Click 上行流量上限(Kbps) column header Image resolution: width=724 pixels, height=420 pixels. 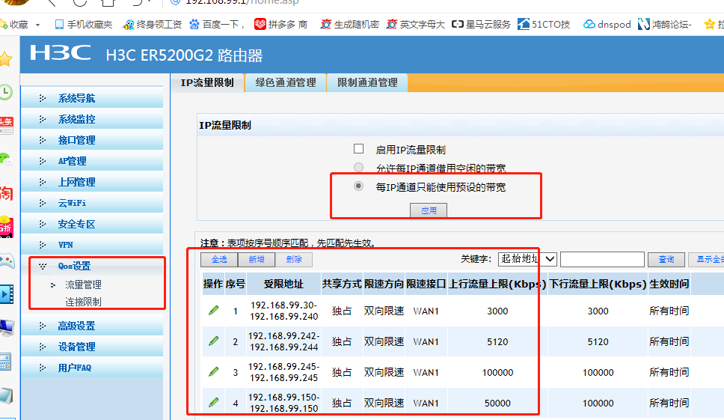tap(497, 284)
